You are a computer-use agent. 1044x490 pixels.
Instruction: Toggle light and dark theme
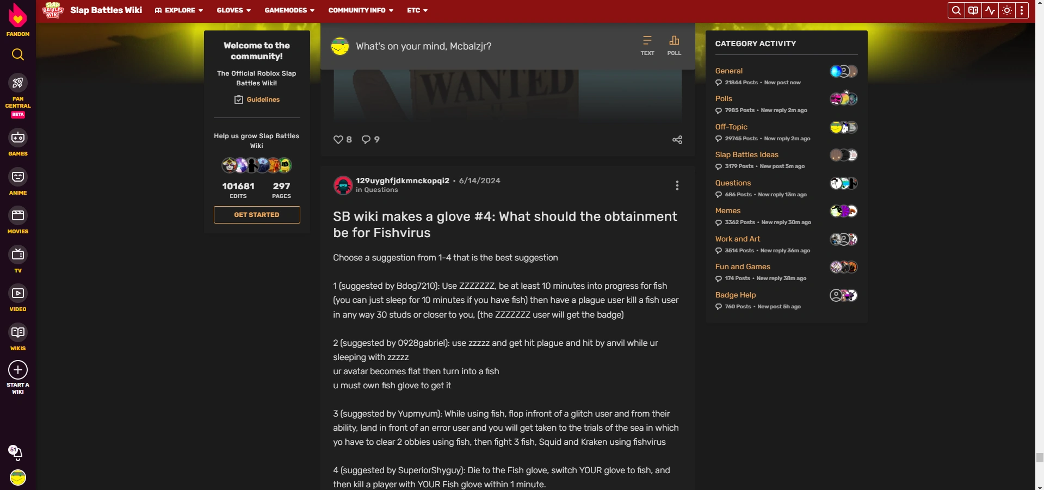(1007, 10)
